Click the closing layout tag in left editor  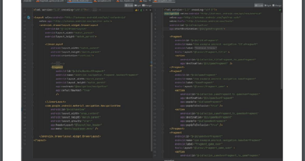(x=40, y=140)
